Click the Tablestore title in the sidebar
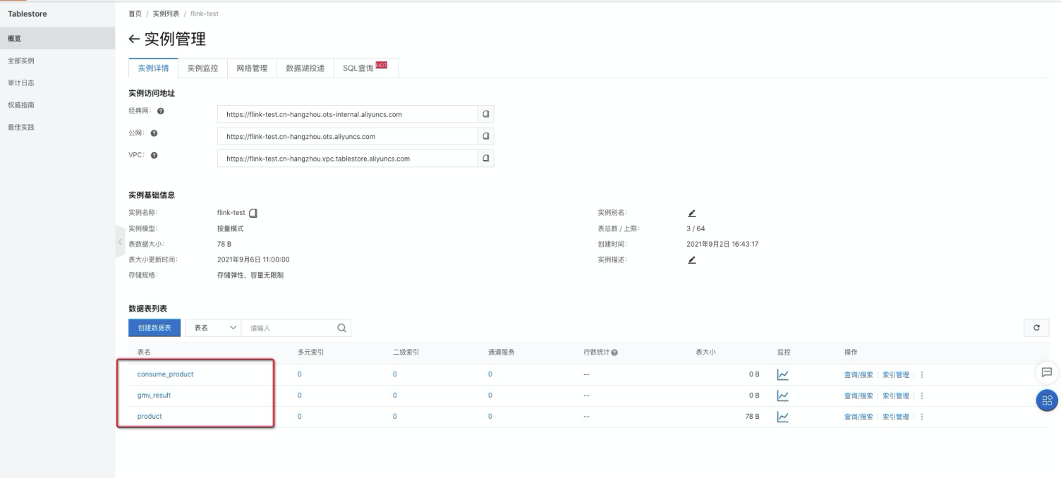Image resolution: width=1061 pixels, height=478 pixels. coord(28,14)
